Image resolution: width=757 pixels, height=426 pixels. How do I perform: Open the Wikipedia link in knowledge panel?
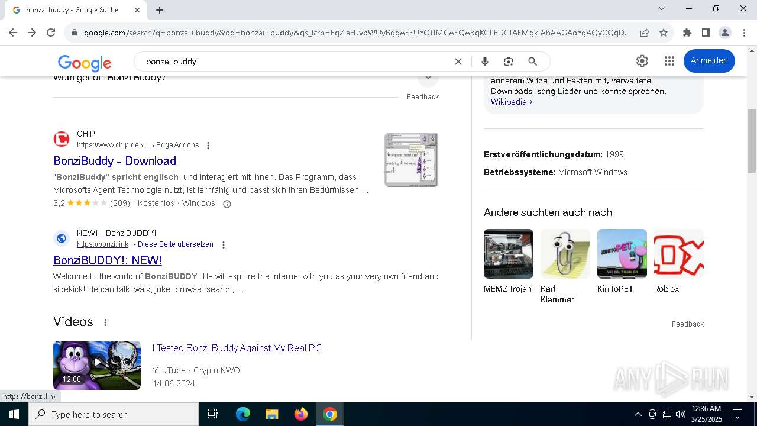pos(512,102)
